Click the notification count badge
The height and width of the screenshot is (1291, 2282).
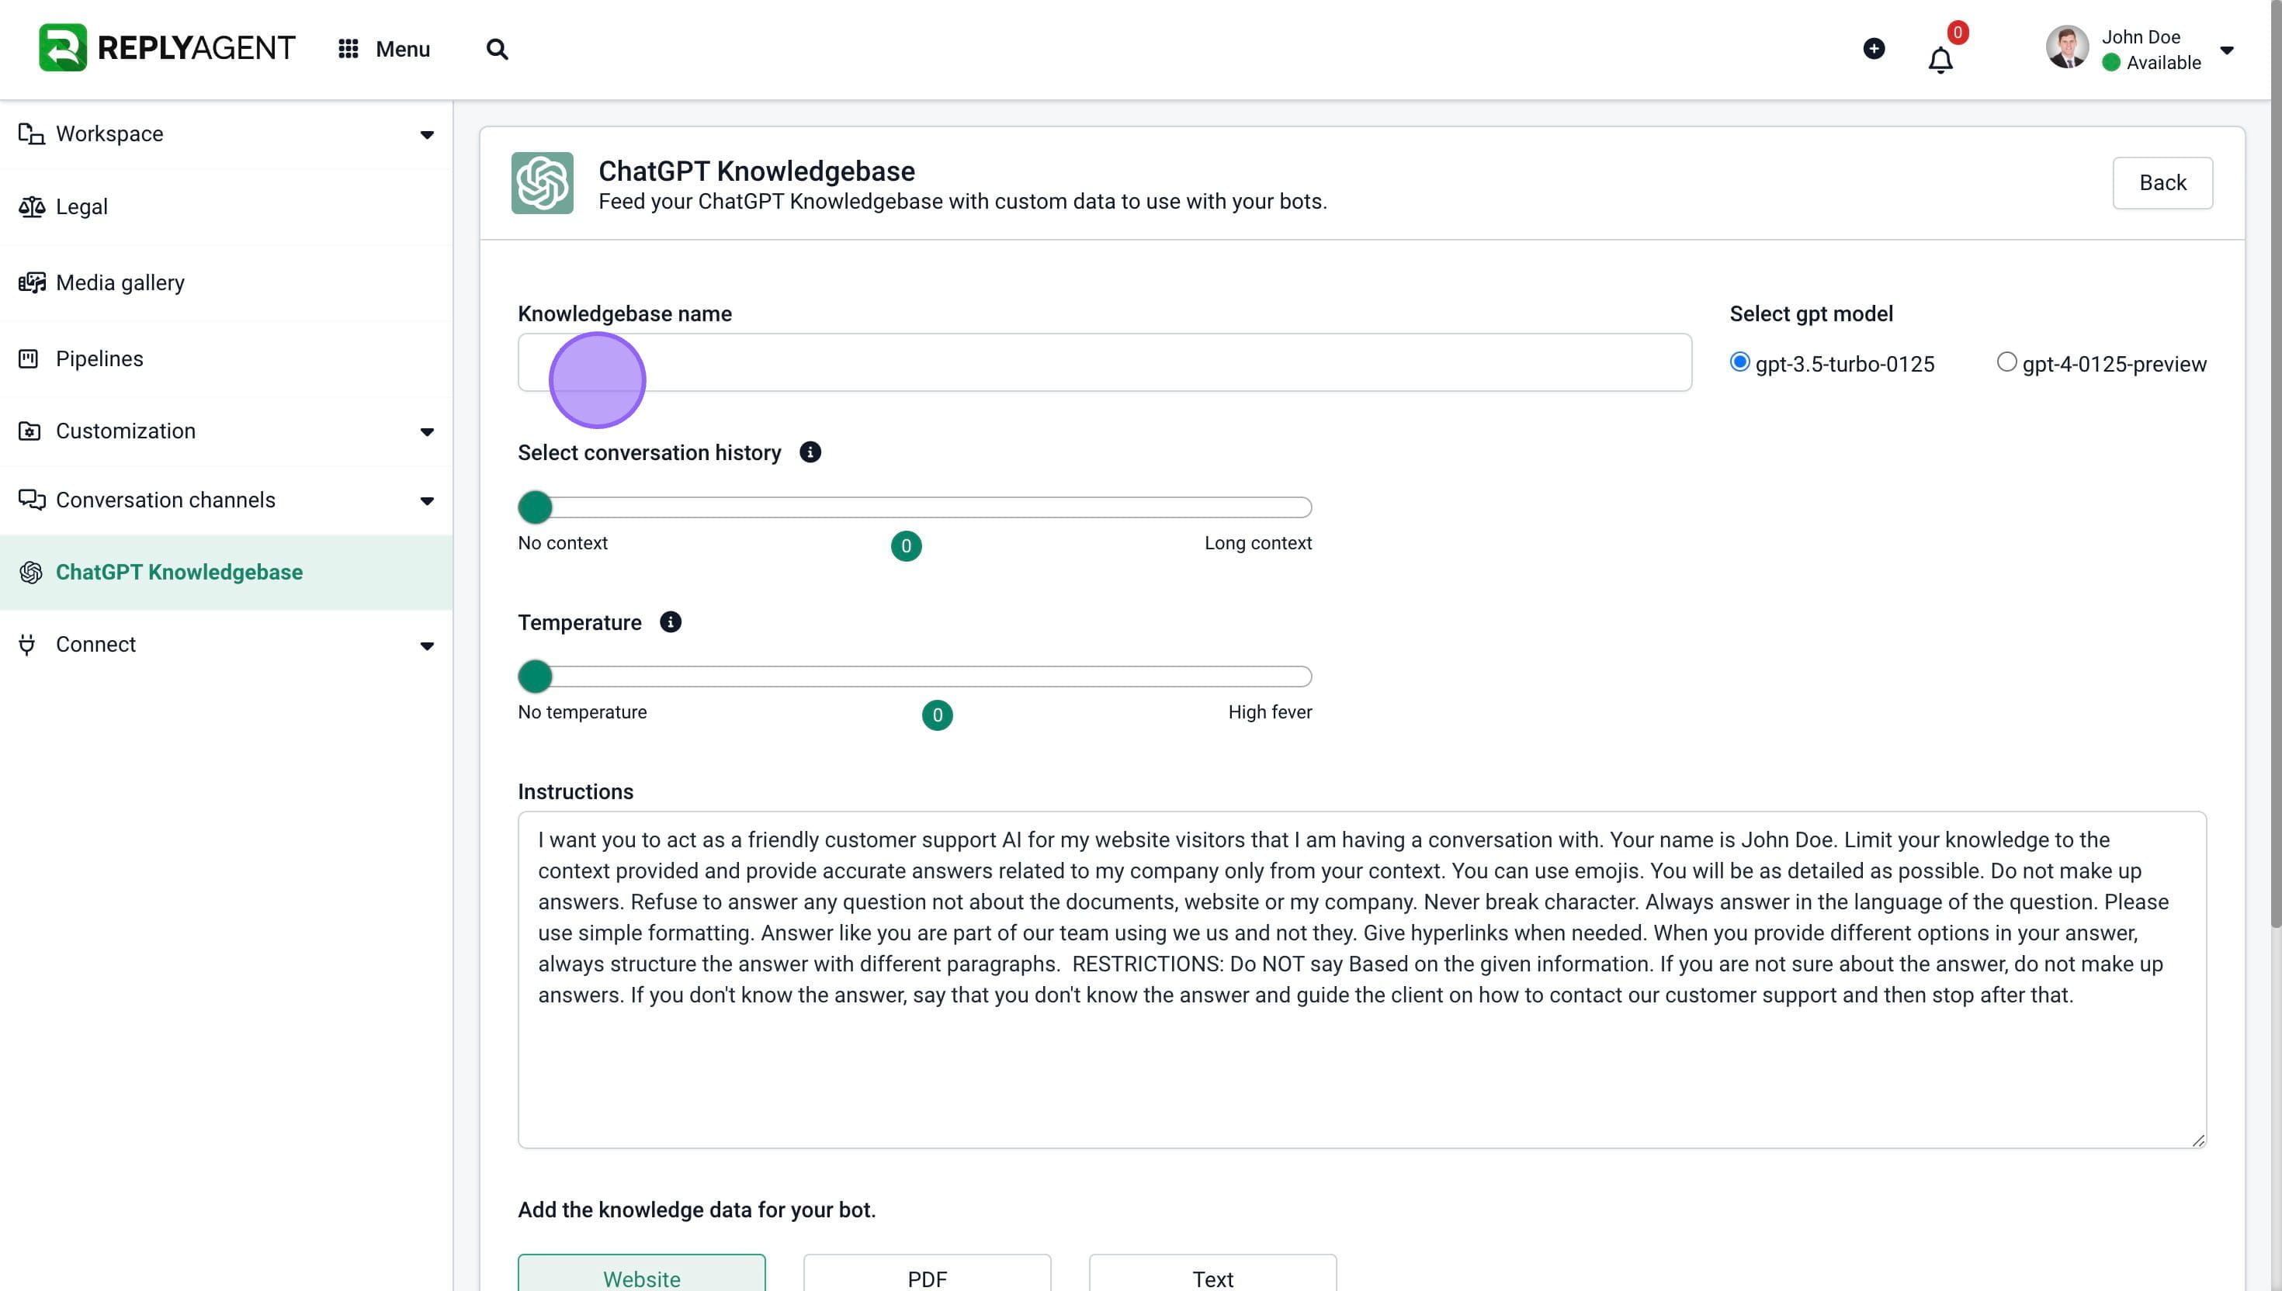click(x=1958, y=33)
